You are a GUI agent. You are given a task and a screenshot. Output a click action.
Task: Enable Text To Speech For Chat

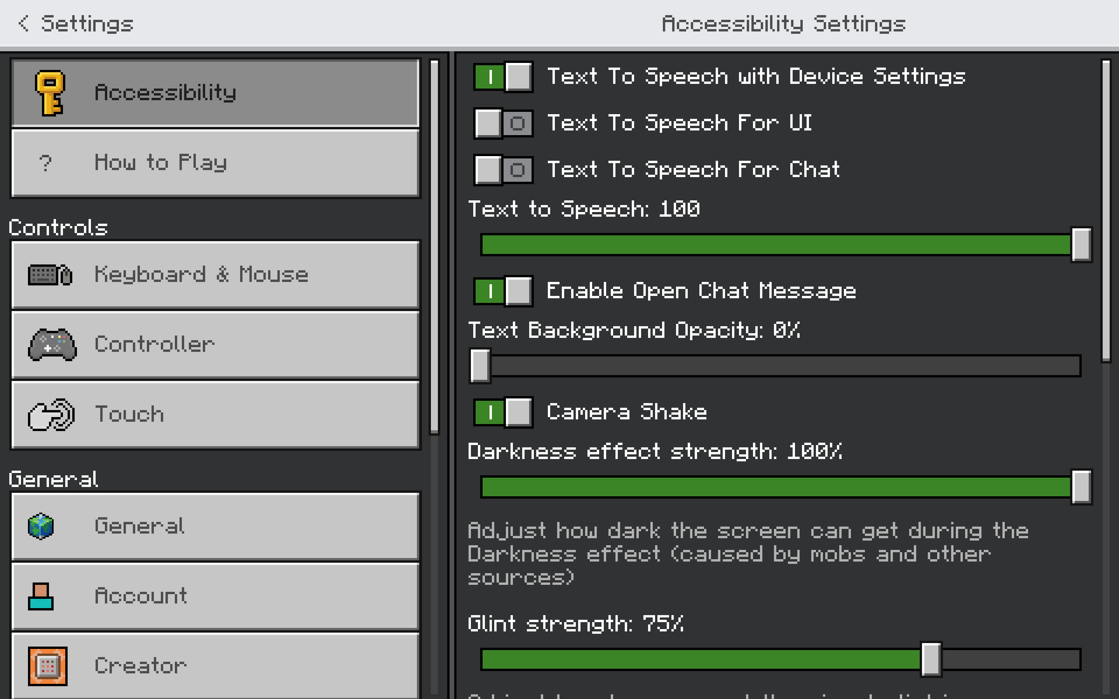point(503,170)
